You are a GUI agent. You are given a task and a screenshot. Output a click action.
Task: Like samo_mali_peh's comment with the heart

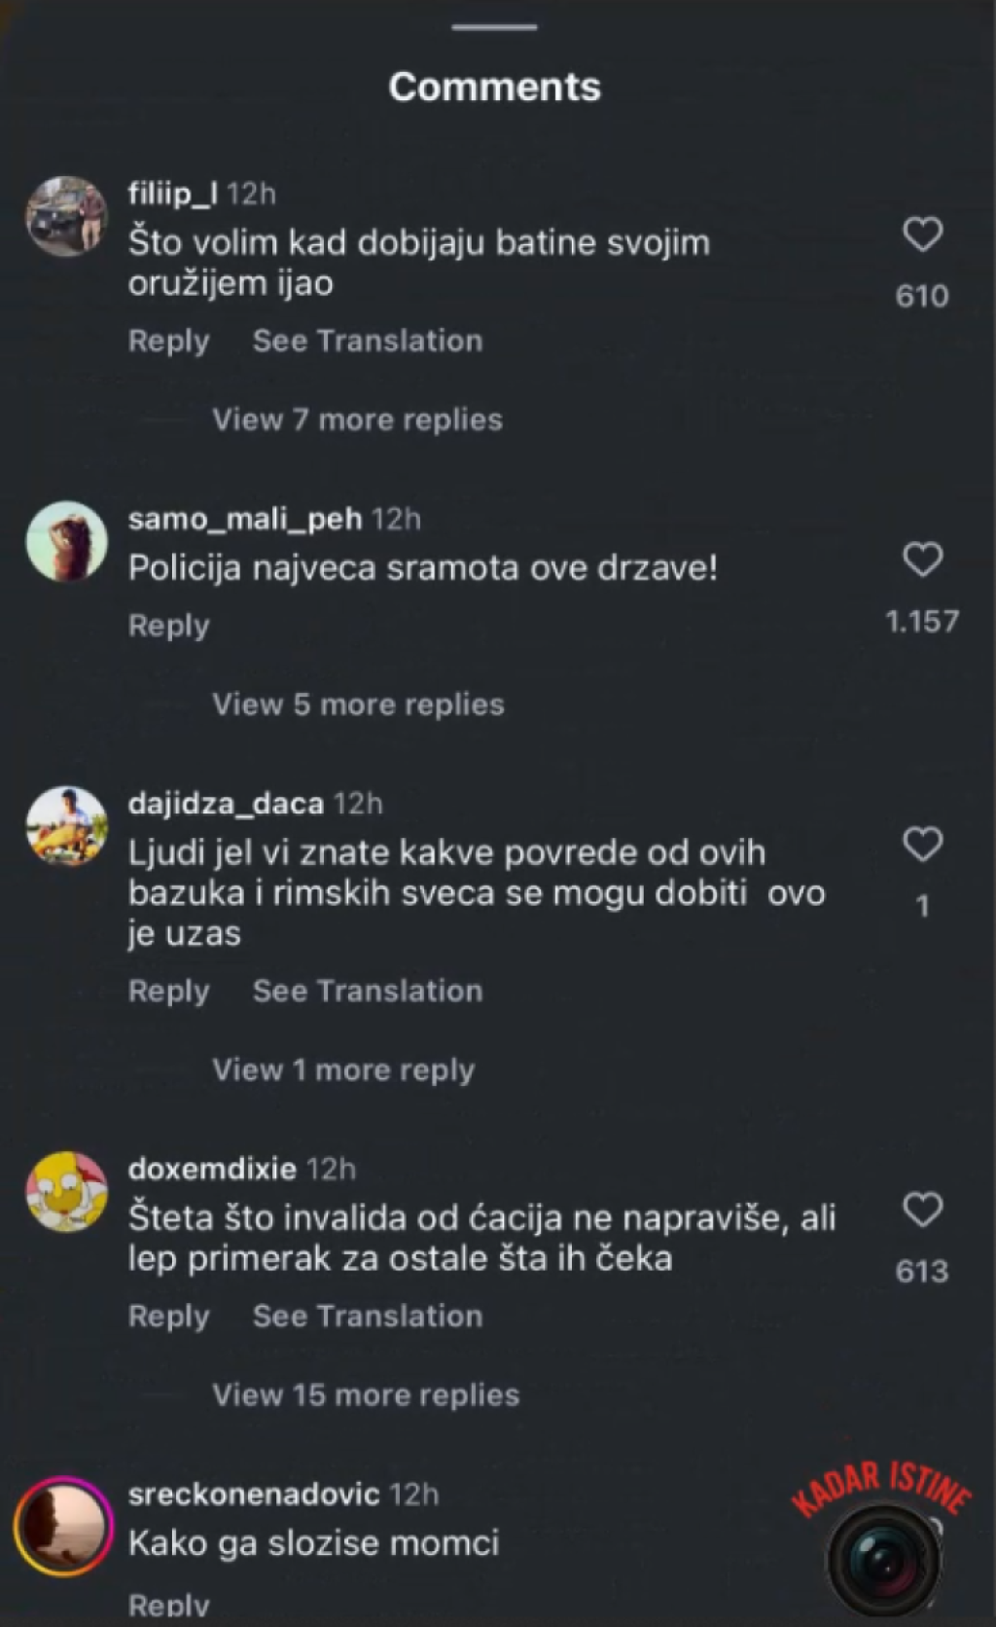coord(922,560)
